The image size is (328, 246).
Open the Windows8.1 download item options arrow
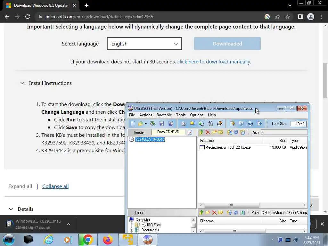click(69, 224)
